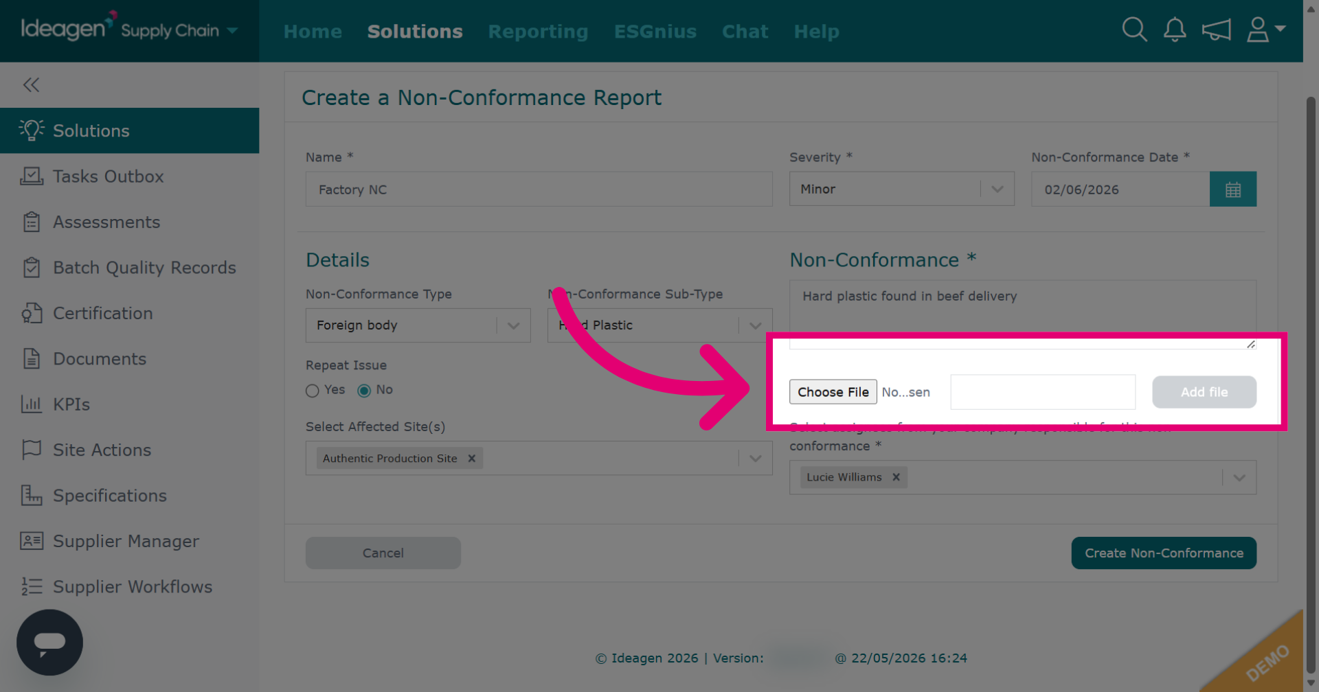
Task: Click the Supplier Workflows list icon
Action: click(x=32, y=586)
